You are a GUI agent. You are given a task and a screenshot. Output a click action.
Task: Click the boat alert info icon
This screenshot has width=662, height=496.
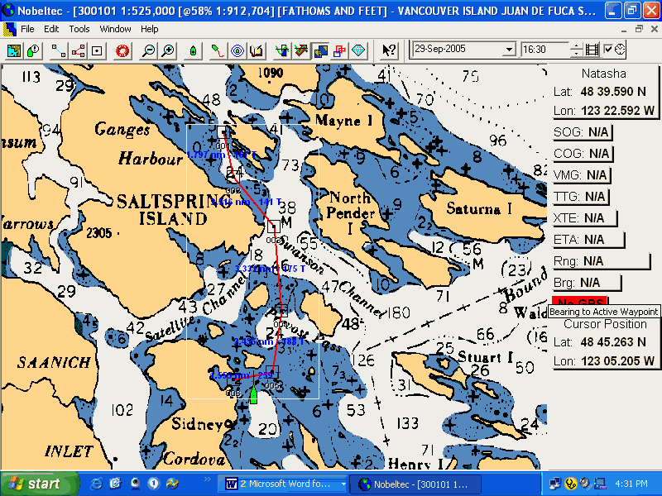(33, 50)
